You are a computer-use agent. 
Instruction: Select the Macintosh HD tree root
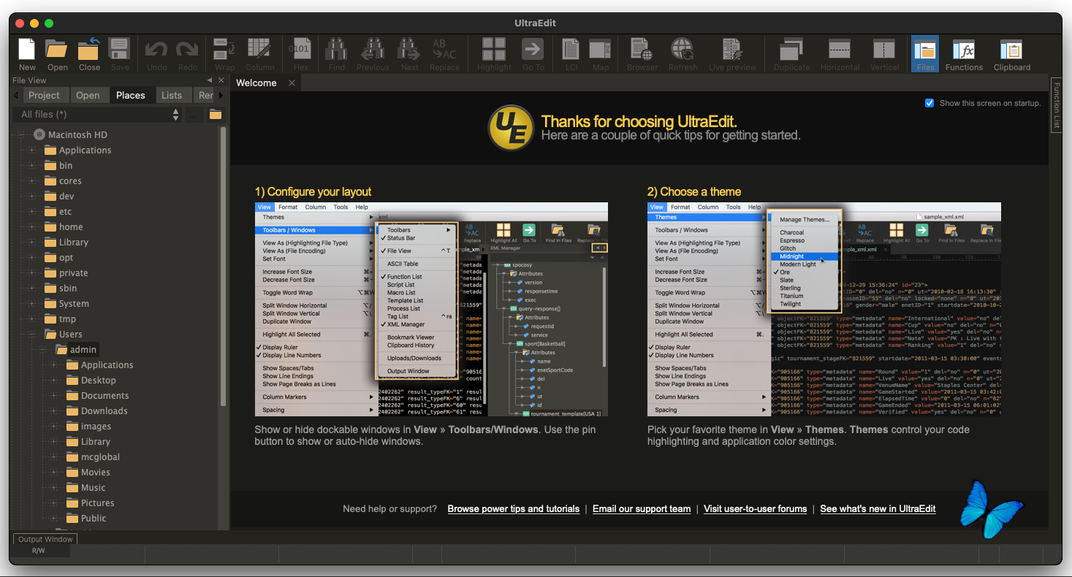77,135
